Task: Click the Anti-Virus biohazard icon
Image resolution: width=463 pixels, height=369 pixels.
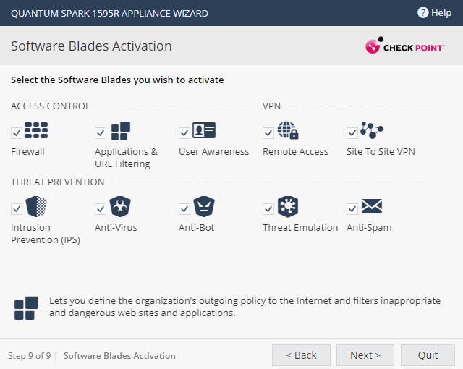Action: (x=120, y=206)
